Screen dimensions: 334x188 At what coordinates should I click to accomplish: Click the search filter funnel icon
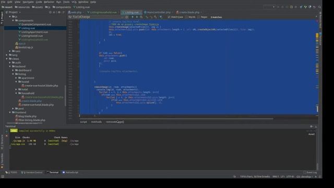click(161, 17)
